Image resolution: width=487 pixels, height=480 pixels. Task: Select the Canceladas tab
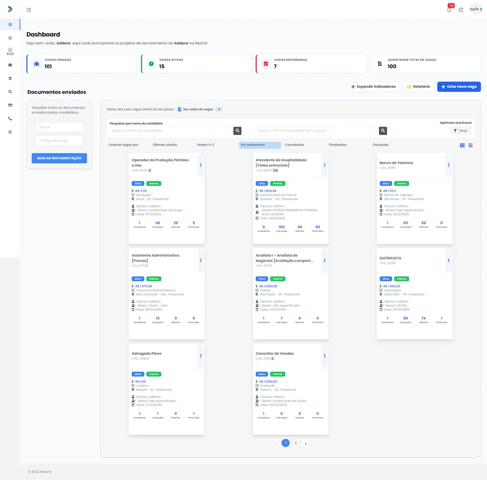tap(295, 145)
